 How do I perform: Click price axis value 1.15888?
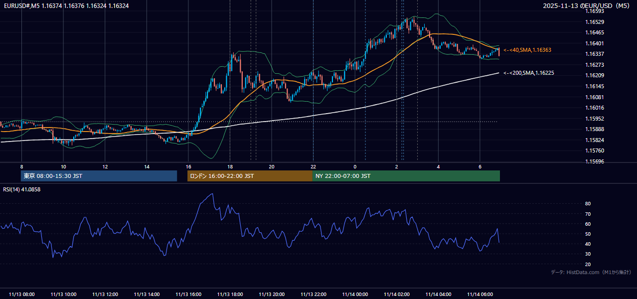595,130
